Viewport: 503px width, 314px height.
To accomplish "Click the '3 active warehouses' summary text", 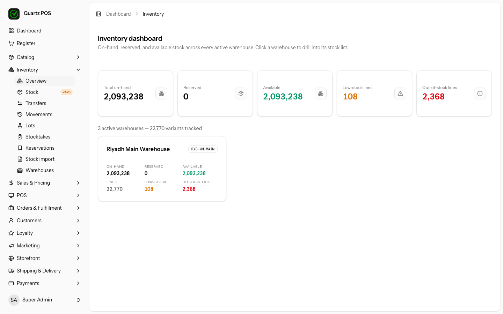I will (150, 128).
